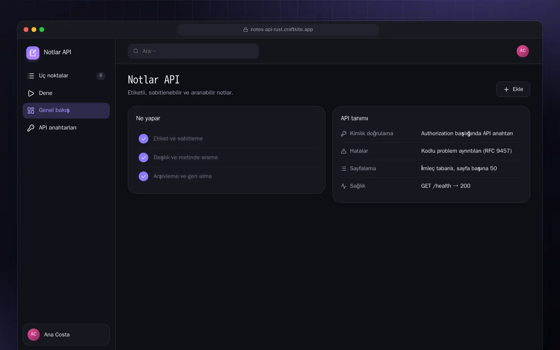Uncheck the Etiket ve sabitleme item

pos(143,139)
